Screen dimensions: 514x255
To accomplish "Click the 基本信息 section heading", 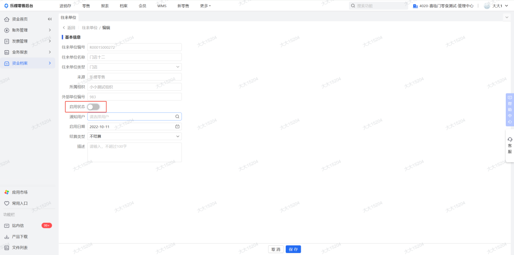I will point(73,37).
